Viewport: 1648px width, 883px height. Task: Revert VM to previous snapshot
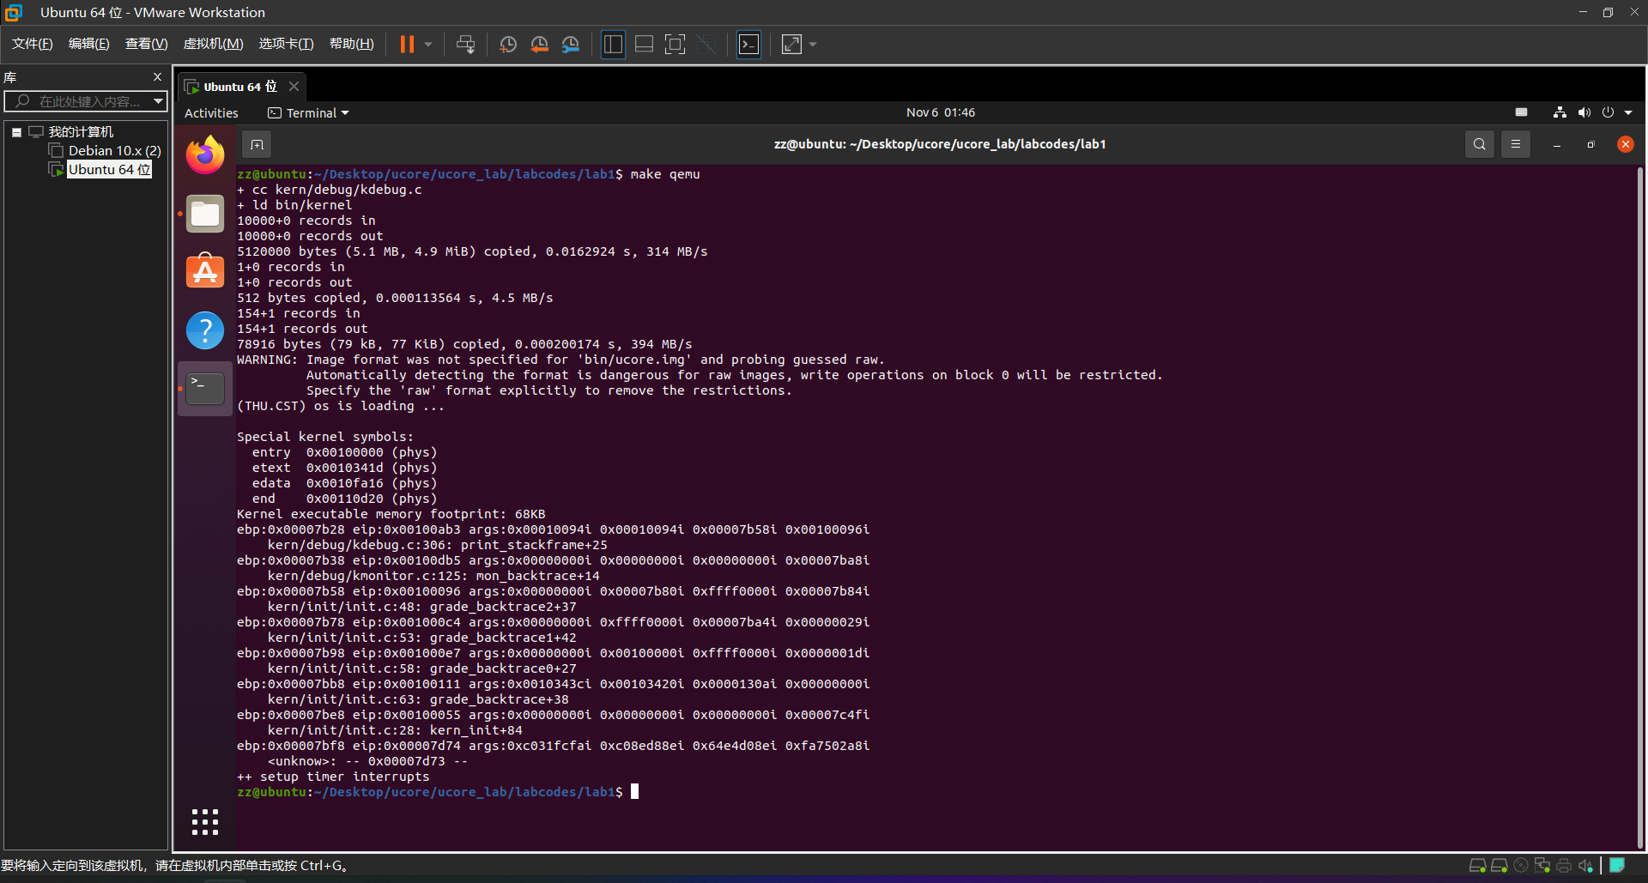point(539,45)
